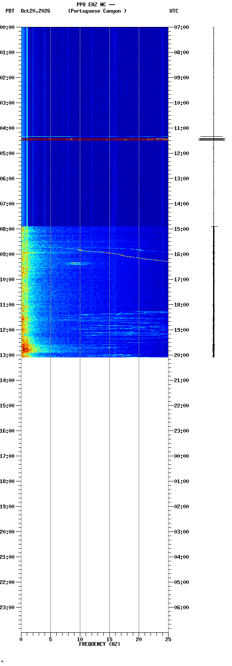Click the '(Portuguese Canyon )' subtitle

tap(97, 11)
